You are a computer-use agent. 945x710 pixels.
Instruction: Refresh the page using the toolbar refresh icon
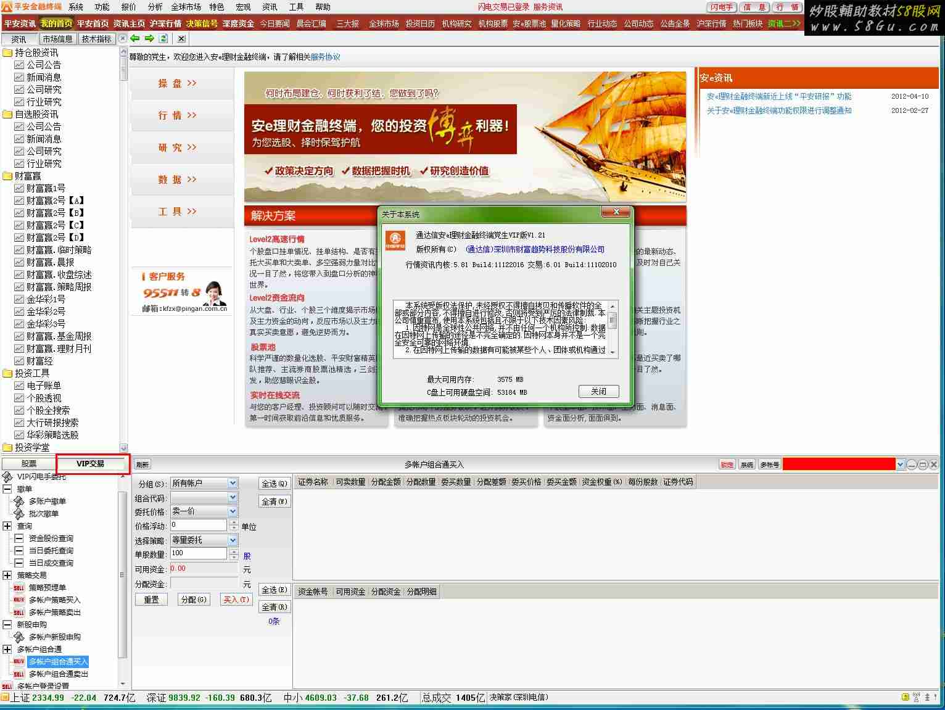coord(163,38)
